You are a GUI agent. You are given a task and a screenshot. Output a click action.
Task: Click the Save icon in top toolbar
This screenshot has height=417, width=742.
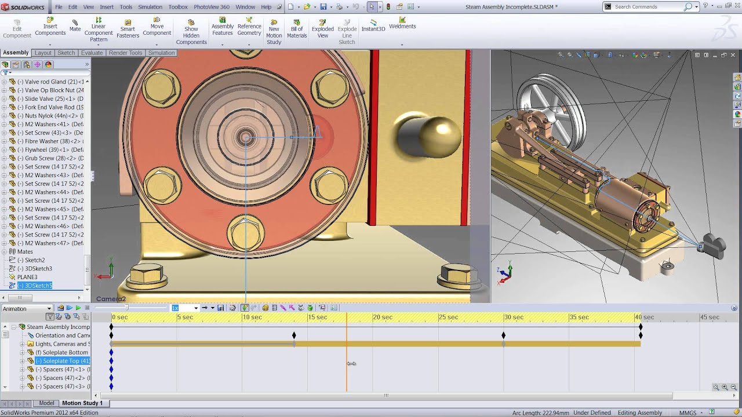[x=323, y=7]
